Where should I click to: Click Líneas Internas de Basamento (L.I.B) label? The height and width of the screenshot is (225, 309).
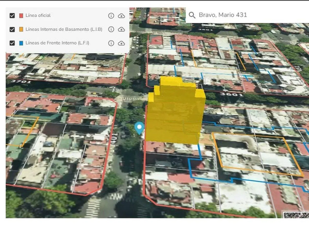tap(64, 29)
